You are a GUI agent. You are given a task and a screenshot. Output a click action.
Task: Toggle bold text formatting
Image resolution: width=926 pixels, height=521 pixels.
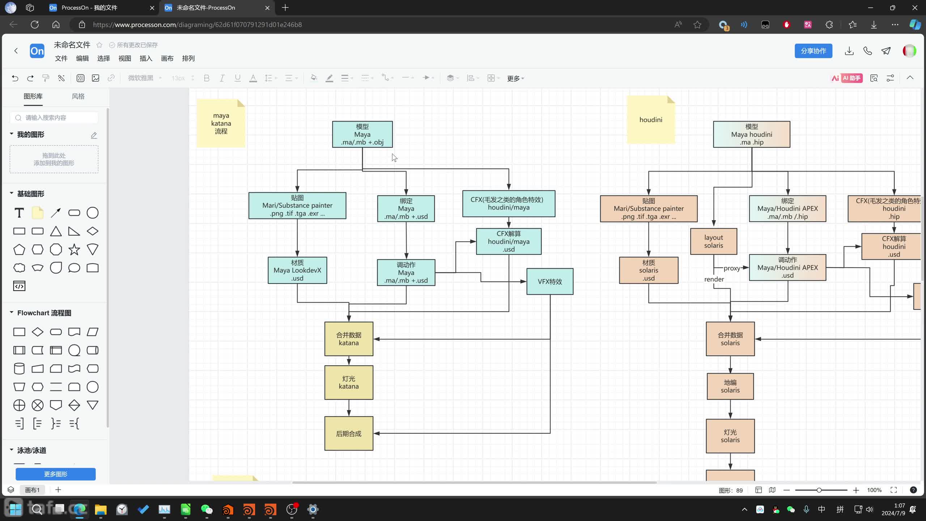click(207, 78)
